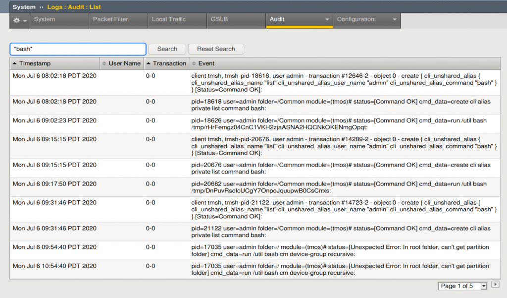507x298 pixels.
Task: Select timestamp Mon Jul 6 09:54:40 PDT 2020
Action: 54,247
